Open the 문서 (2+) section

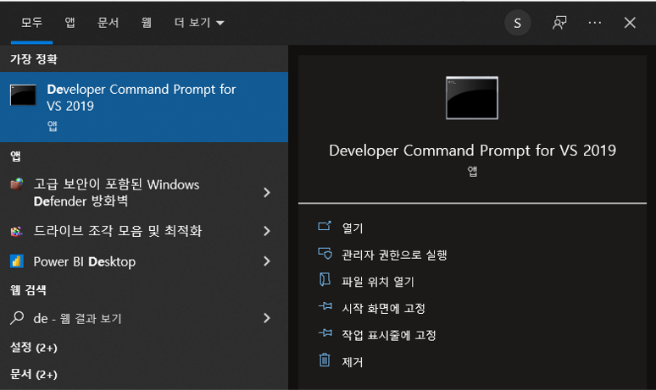point(33,374)
